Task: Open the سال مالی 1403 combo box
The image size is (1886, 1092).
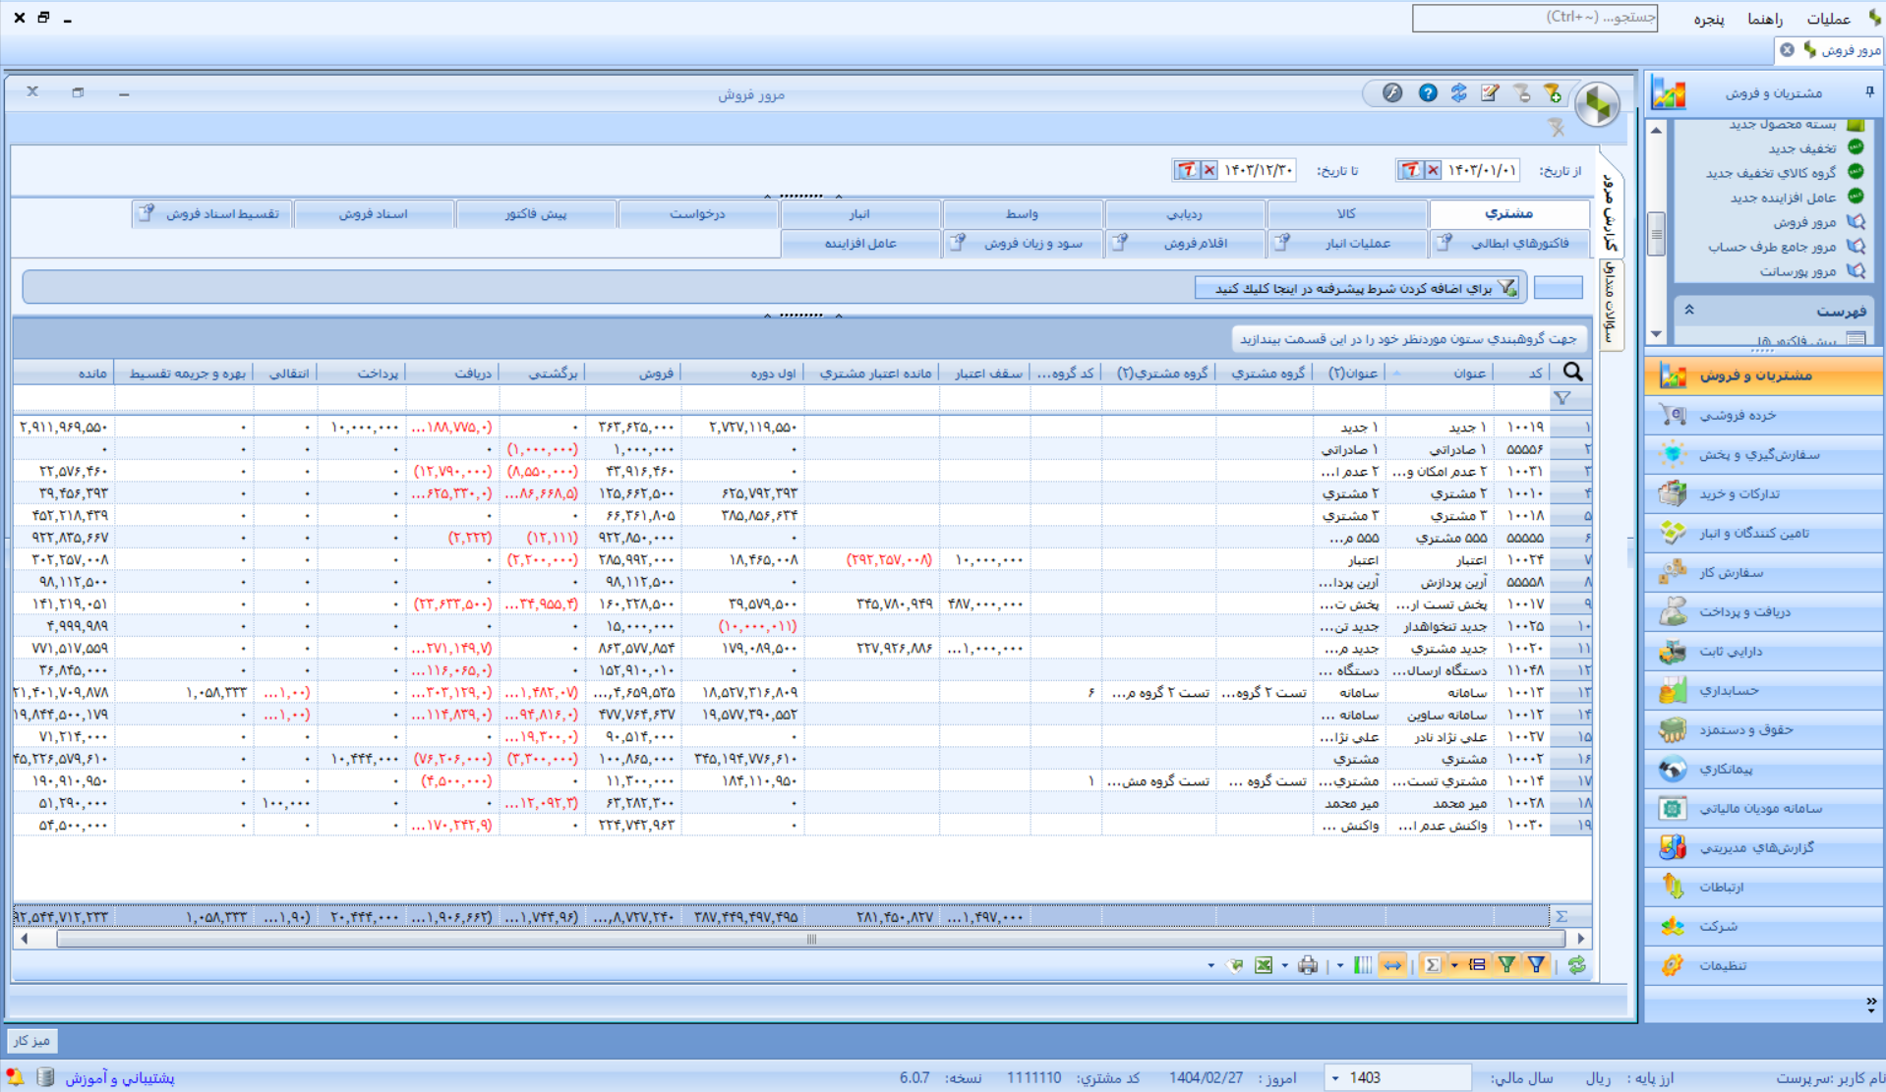Action: coord(1397,1077)
